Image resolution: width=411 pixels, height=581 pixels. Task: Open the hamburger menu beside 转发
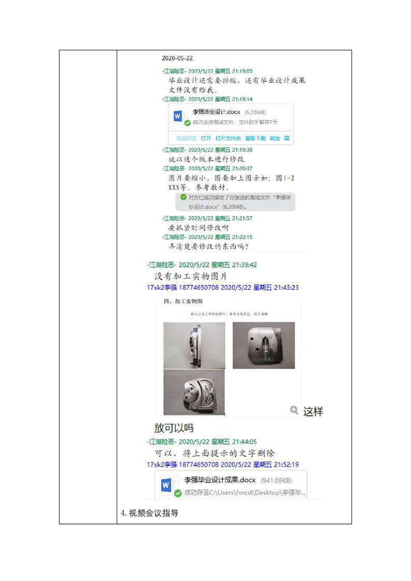287,138
